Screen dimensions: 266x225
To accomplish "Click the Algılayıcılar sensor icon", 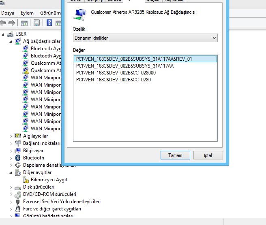I will coord(18,136).
